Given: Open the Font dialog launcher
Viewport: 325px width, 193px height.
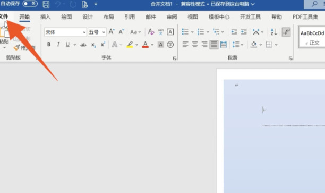Looking at the screenshot, I should [x=175, y=58].
